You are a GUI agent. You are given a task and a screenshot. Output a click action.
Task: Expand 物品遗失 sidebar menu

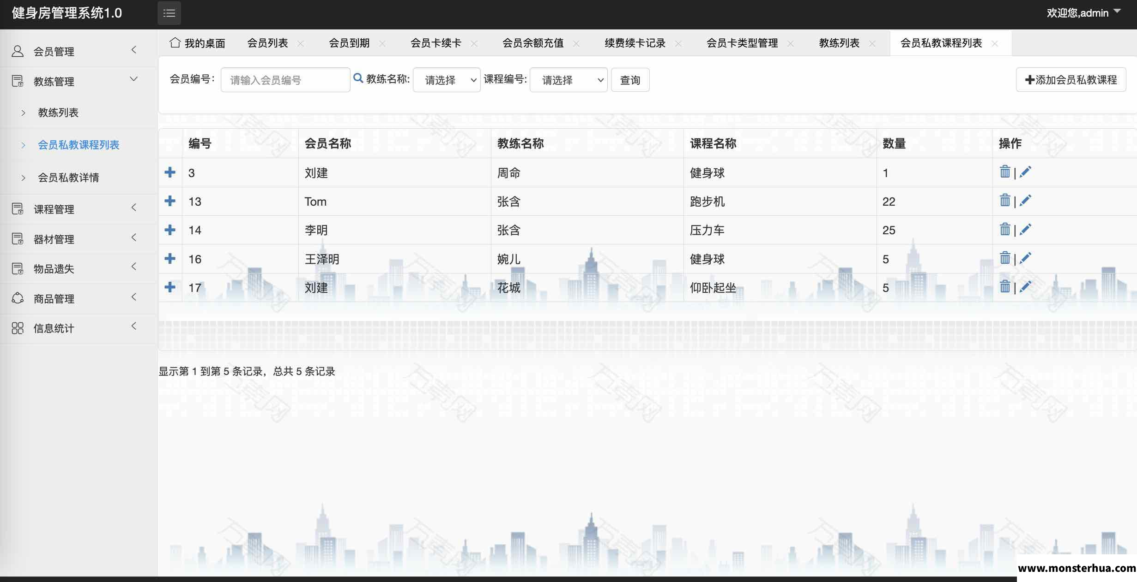[x=79, y=268]
